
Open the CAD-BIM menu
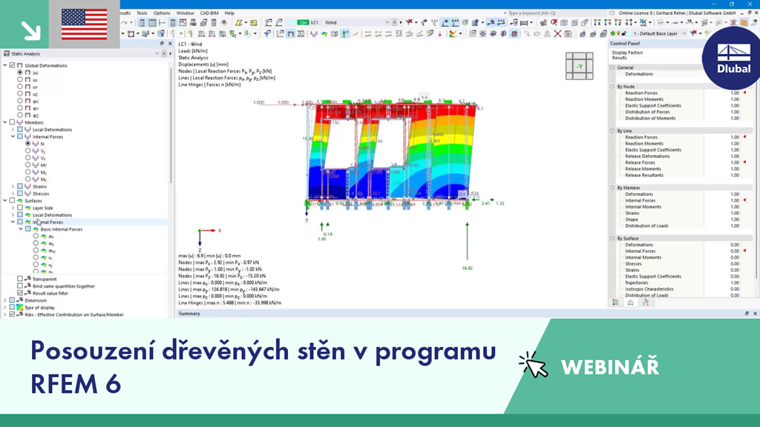point(209,13)
